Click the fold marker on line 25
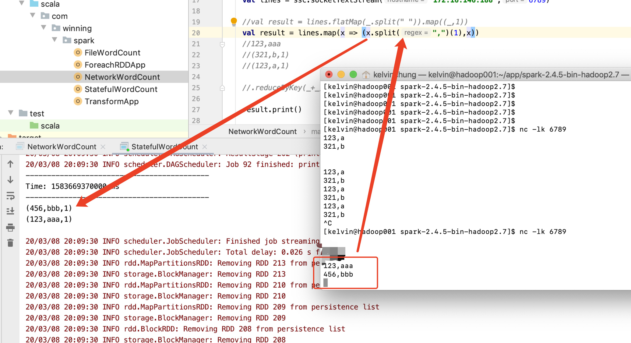This screenshot has width=631, height=343. [222, 88]
